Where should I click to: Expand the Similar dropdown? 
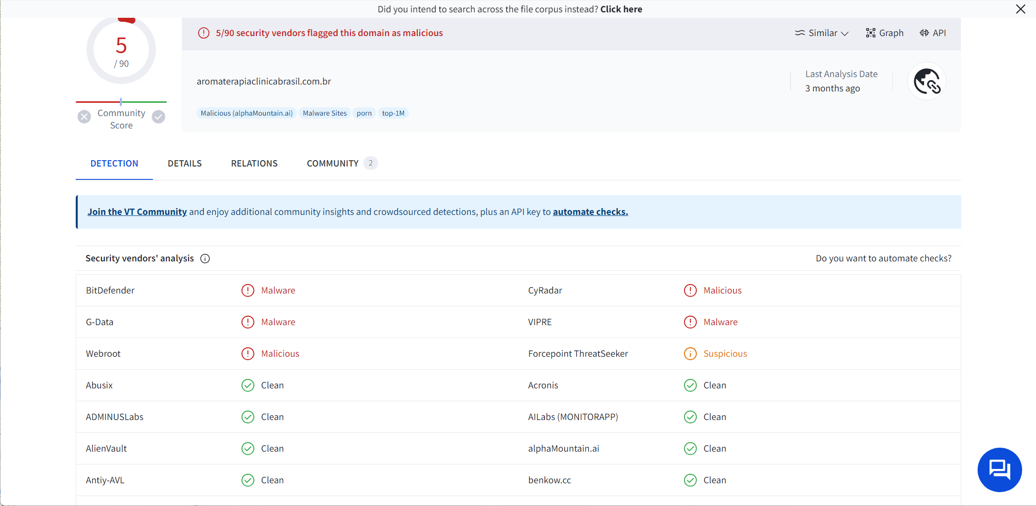pos(821,33)
